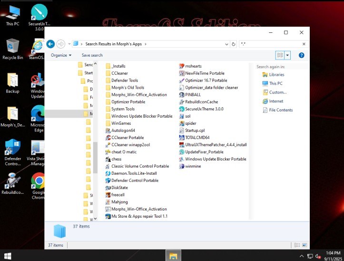Show hidden system tray icons
The height and width of the screenshot is (261, 344).
pyautogui.click(x=302, y=256)
